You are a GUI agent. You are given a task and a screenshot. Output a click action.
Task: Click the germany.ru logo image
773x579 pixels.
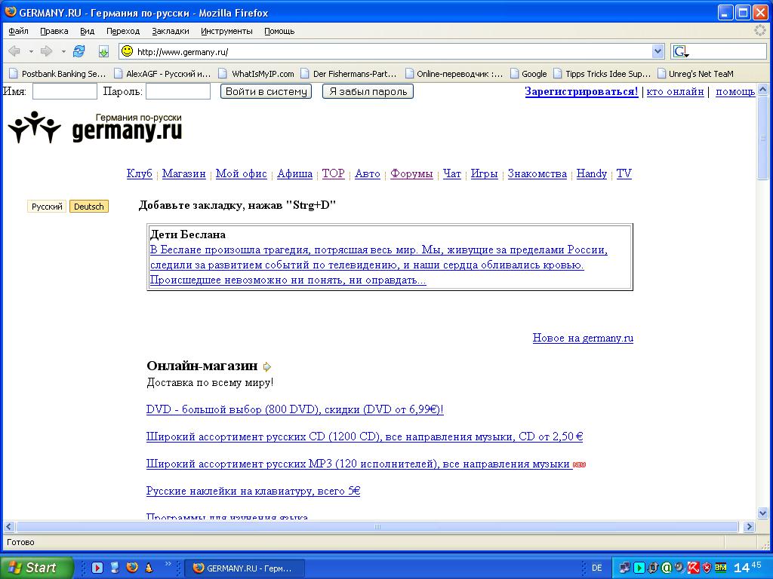pyautogui.click(x=94, y=127)
